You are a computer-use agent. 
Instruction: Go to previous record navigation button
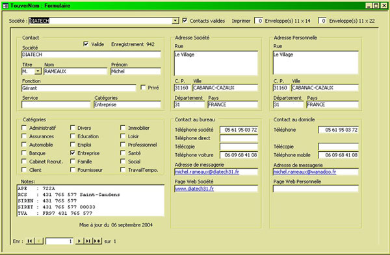pyautogui.click(x=39, y=241)
